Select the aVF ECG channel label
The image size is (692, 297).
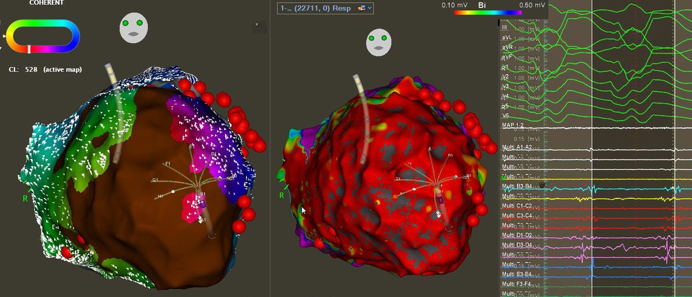point(507,57)
